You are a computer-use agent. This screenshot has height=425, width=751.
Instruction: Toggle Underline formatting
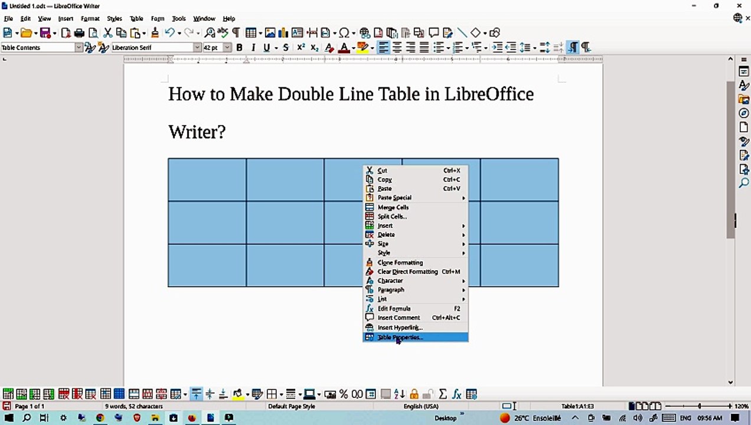click(267, 48)
